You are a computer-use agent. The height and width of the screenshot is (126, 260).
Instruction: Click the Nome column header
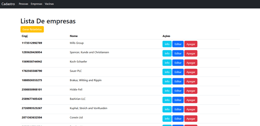coord(73,36)
